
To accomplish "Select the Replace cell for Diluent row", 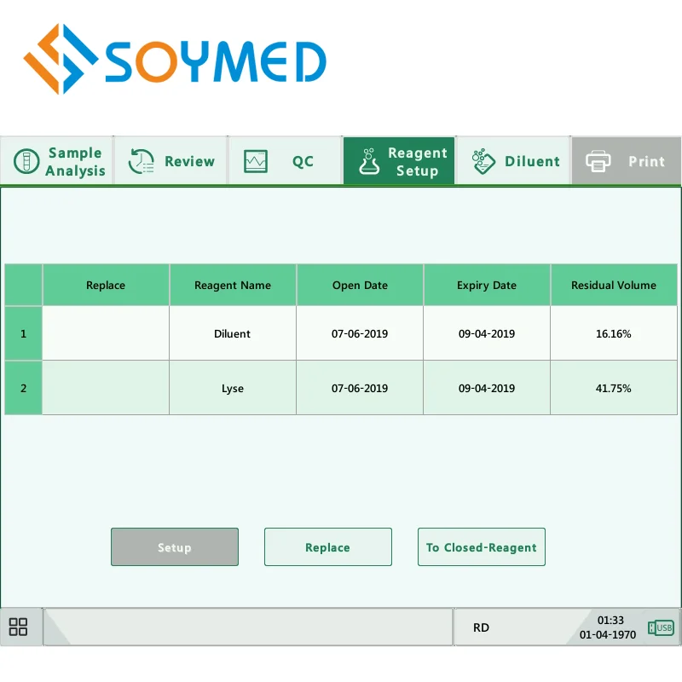I will (106, 333).
